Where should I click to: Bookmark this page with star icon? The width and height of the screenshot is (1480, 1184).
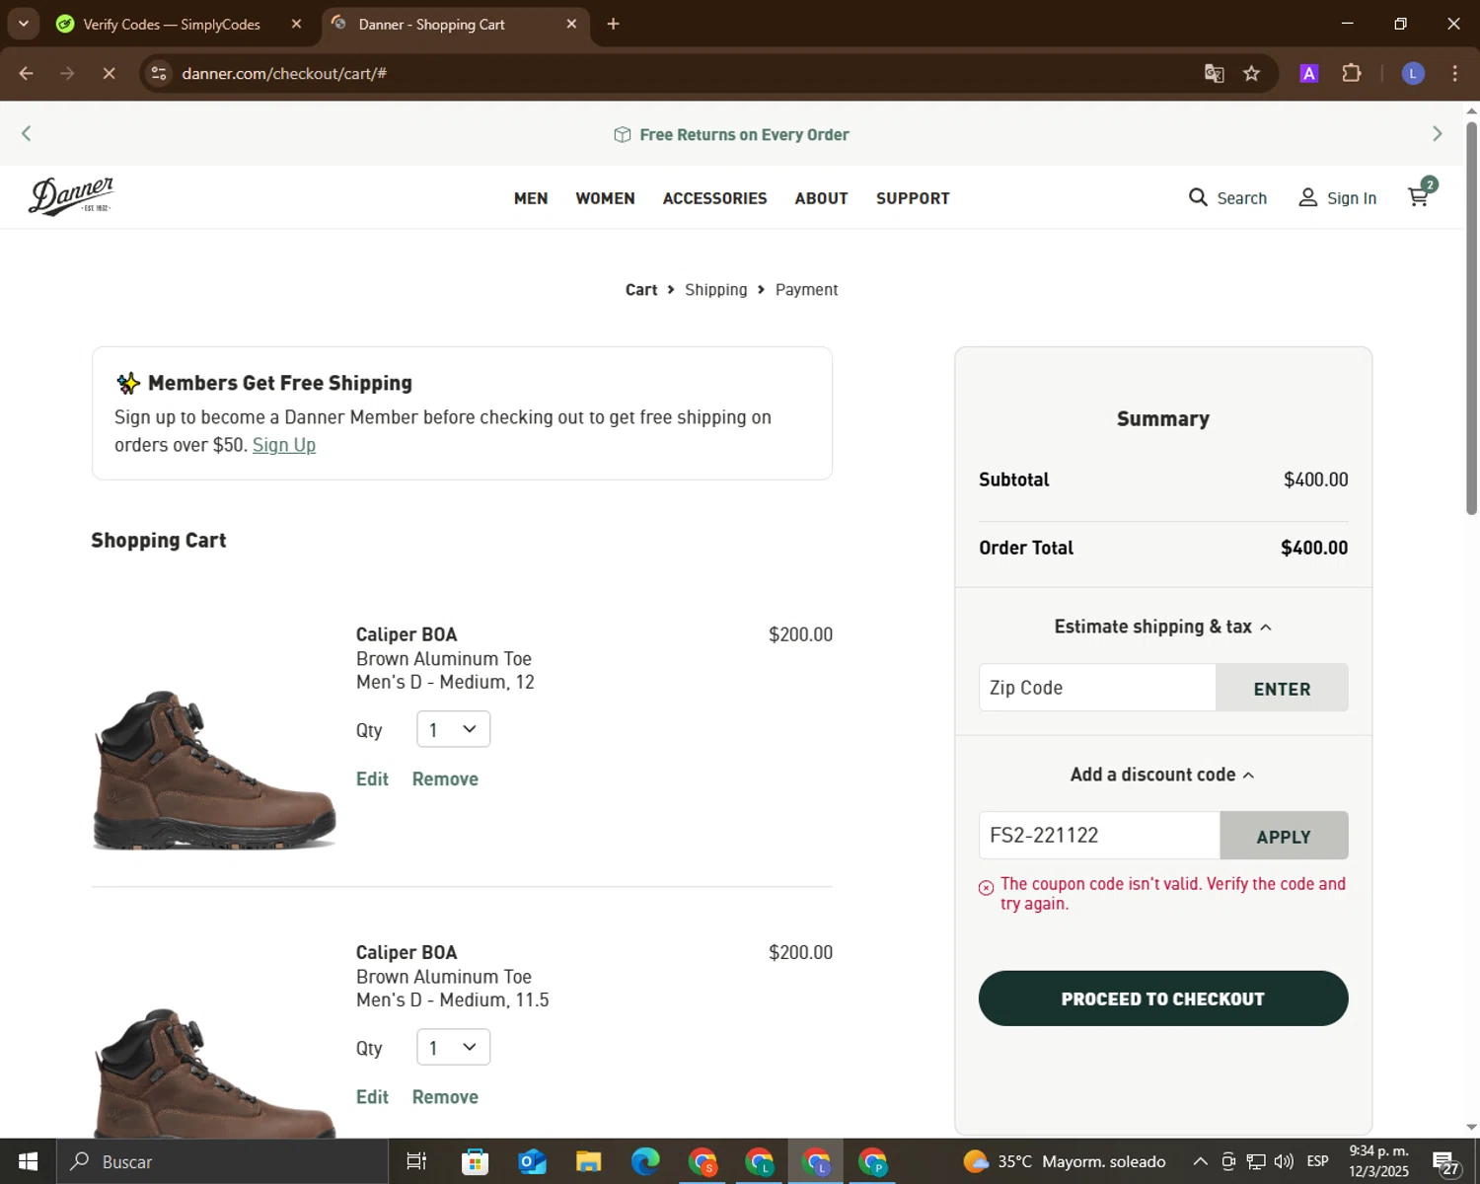1251,73
